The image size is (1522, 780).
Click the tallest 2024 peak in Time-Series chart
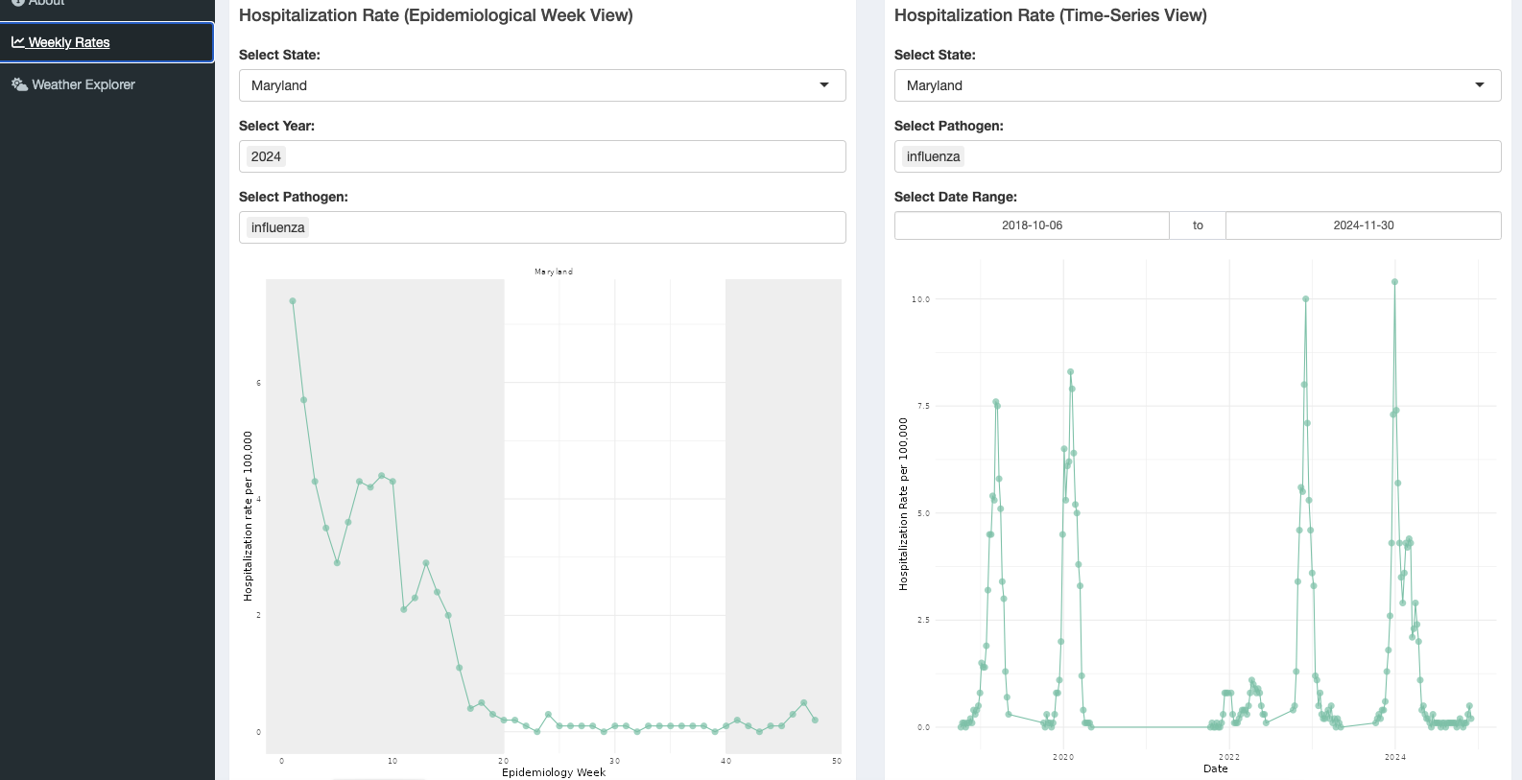1394,282
